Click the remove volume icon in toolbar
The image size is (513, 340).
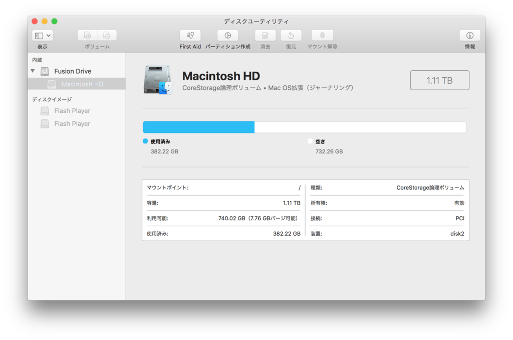point(106,35)
